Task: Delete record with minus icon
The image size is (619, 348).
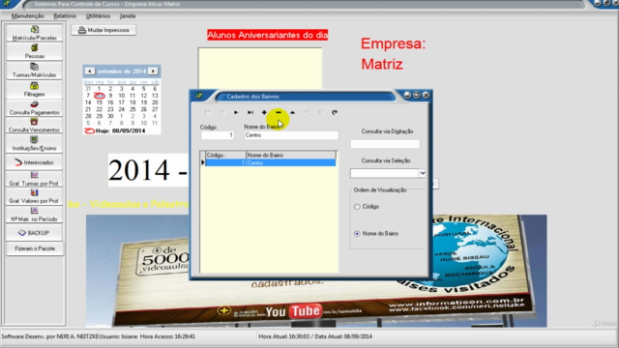Action: tap(279, 112)
